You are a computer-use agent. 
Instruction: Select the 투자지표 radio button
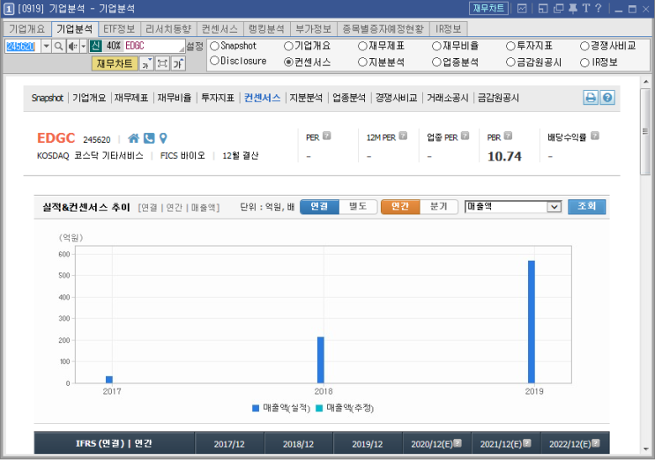tap(510, 46)
